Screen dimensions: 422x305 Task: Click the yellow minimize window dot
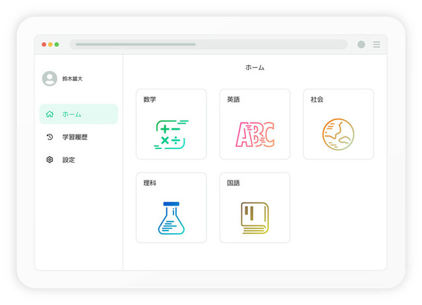50,44
